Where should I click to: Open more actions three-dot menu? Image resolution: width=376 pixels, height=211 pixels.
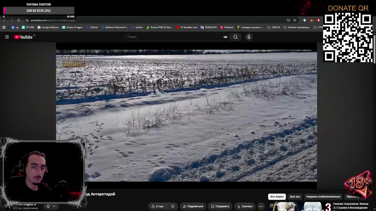(261, 206)
